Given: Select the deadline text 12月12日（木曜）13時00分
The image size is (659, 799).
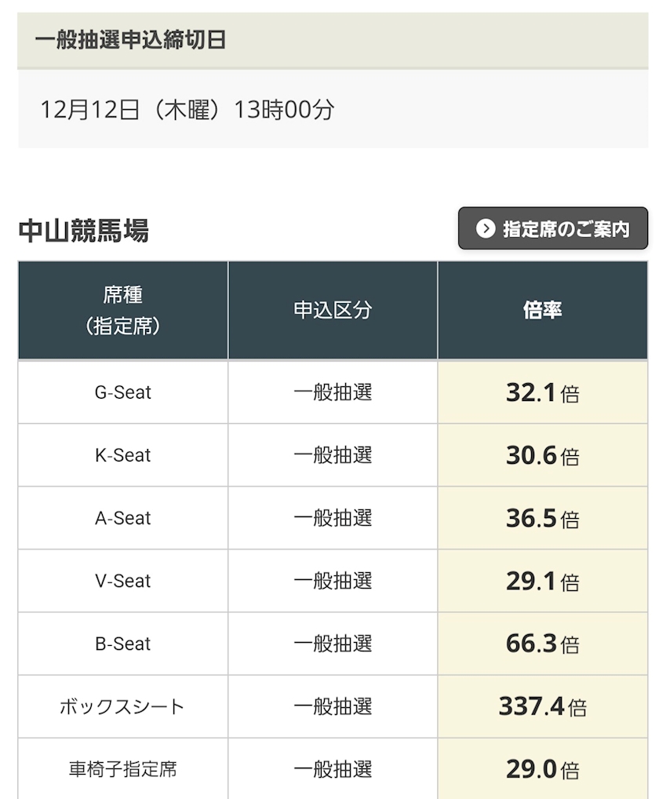Looking at the screenshot, I should [188, 110].
